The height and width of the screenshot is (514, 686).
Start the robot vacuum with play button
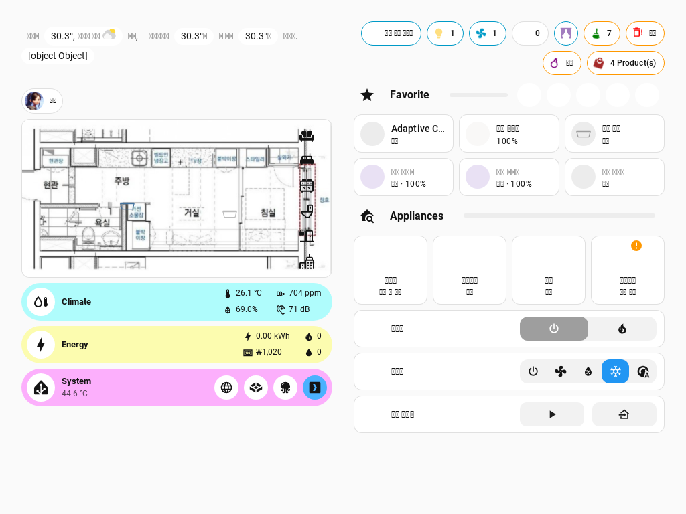[x=552, y=414]
